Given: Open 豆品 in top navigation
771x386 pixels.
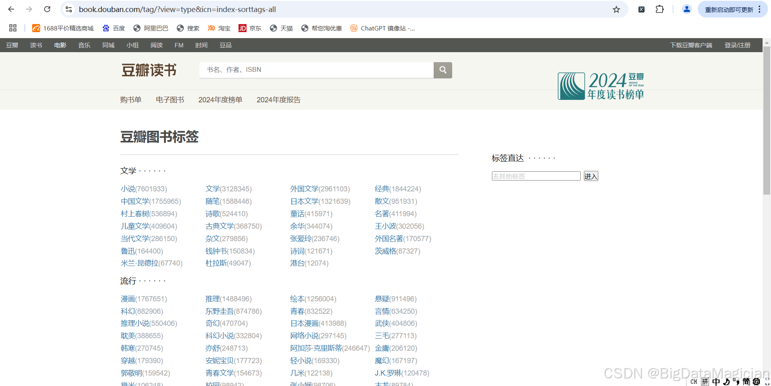Looking at the screenshot, I should pyautogui.click(x=226, y=45).
